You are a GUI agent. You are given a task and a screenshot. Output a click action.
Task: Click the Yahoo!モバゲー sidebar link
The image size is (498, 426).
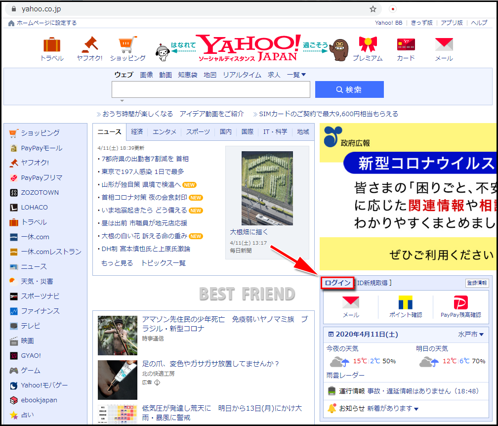click(44, 385)
